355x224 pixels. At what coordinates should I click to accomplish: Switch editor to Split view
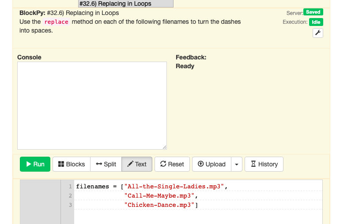tap(106, 164)
